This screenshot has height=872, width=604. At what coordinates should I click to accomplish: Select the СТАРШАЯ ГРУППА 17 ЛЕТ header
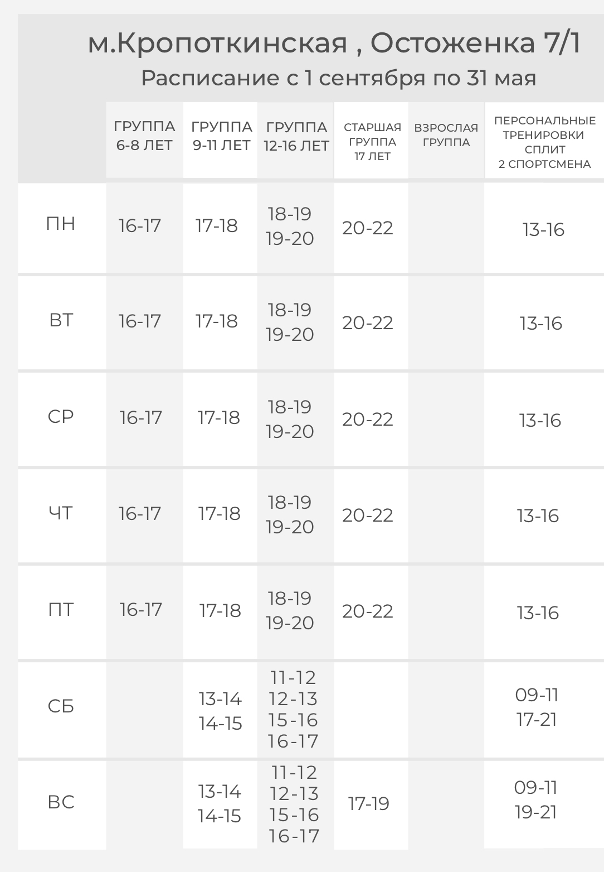[x=372, y=142]
